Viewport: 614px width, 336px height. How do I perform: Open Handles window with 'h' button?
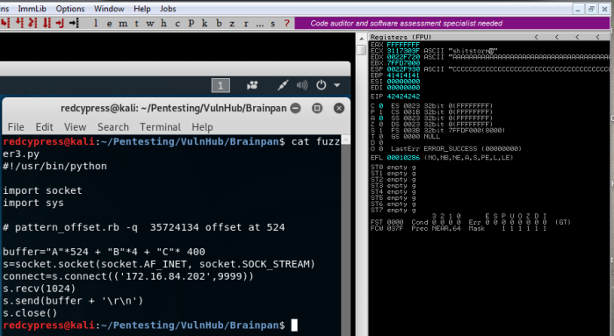[163, 23]
